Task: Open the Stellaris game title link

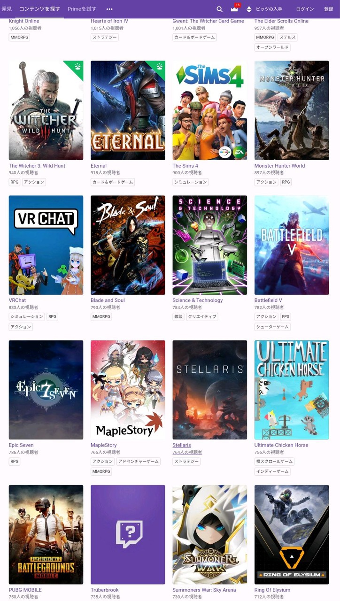Action: (x=182, y=445)
